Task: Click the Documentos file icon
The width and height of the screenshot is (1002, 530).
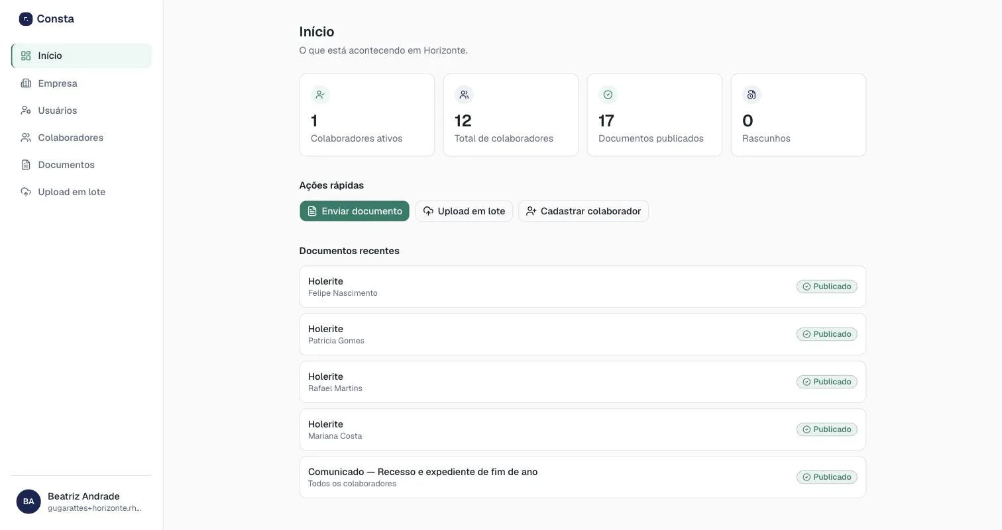Action: click(26, 165)
